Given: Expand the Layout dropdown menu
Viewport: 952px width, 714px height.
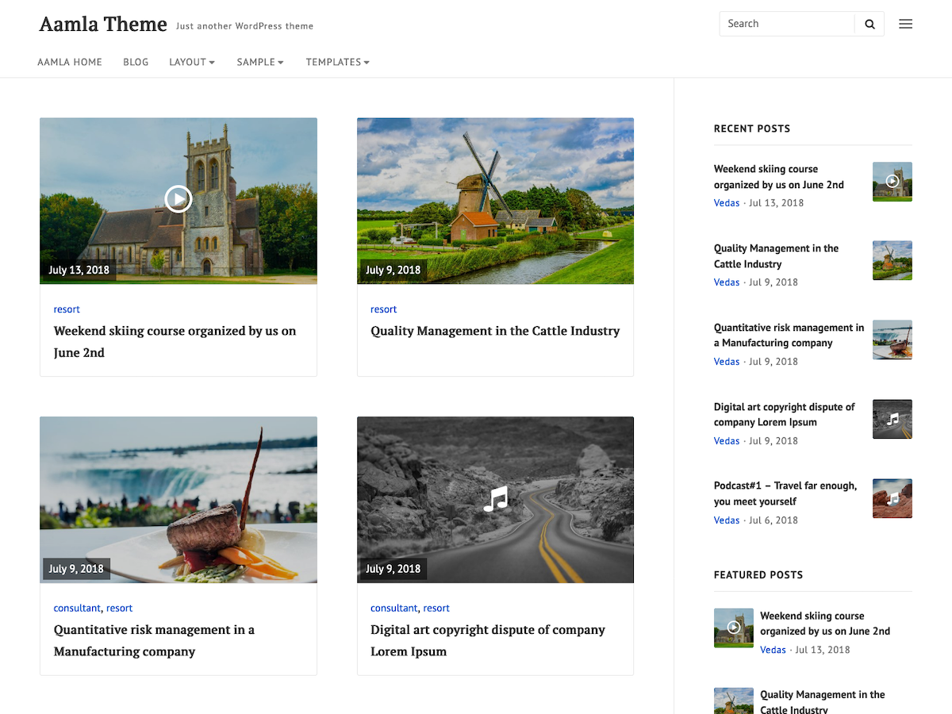Looking at the screenshot, I should pyautogui.click(x=192, y=62).
